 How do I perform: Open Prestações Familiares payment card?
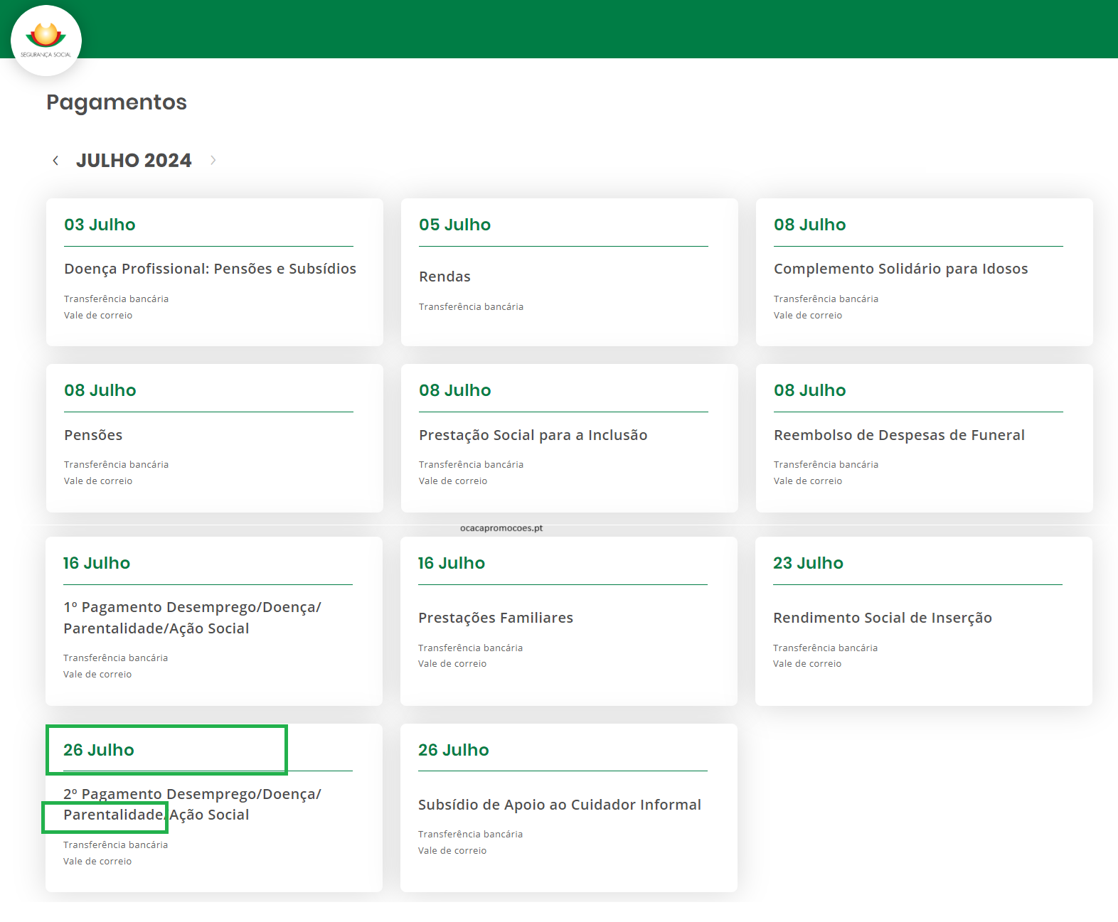point(495,618)
